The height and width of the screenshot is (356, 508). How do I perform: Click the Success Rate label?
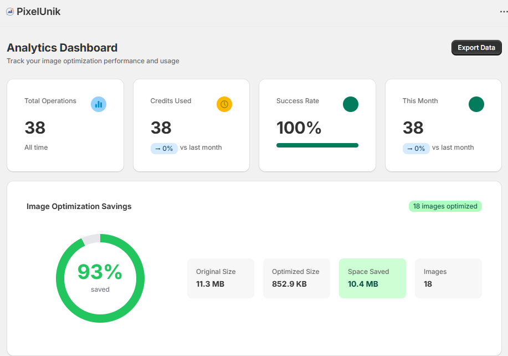point(297,101)
